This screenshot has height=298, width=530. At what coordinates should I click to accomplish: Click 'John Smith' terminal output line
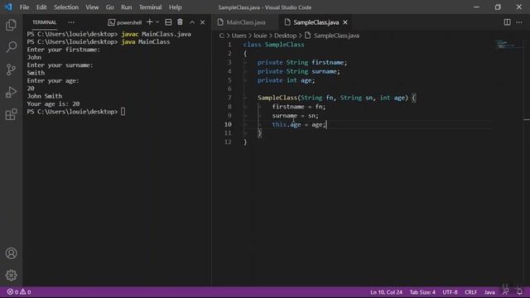[x=44, y=96]
